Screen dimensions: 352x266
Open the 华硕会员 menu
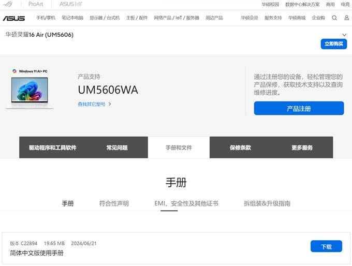[250, 18]
